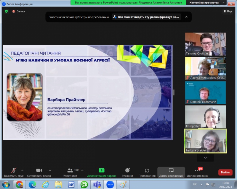The width and height of the screenshot is (237, 189).
Task: Click the red Выйти leave button
Action: coord(225,172)
